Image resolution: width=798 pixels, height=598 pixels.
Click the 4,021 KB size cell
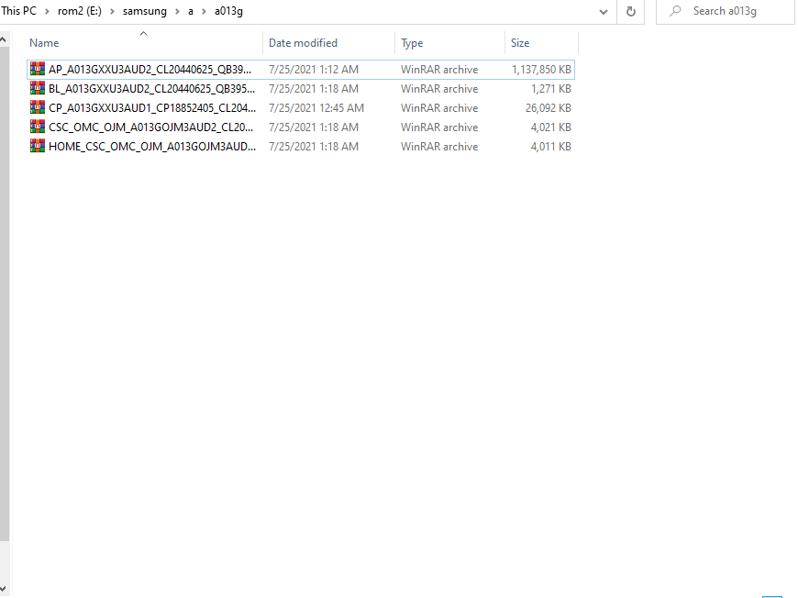click(x=551, y=127)
